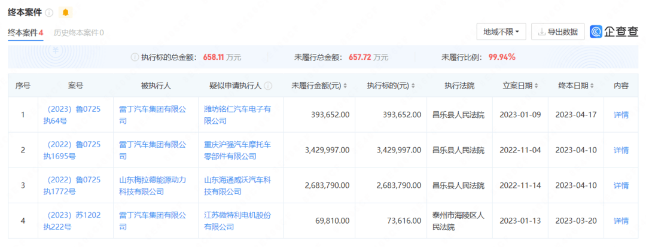The width and height of the screenshot is (646, 247).
Task: Open 山东梅拉德能源动力科技有限公司 link
Action: [x=153, y=185]
